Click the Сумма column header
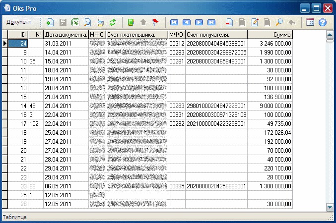Screen dimensions: 336x223 [270, 35]
